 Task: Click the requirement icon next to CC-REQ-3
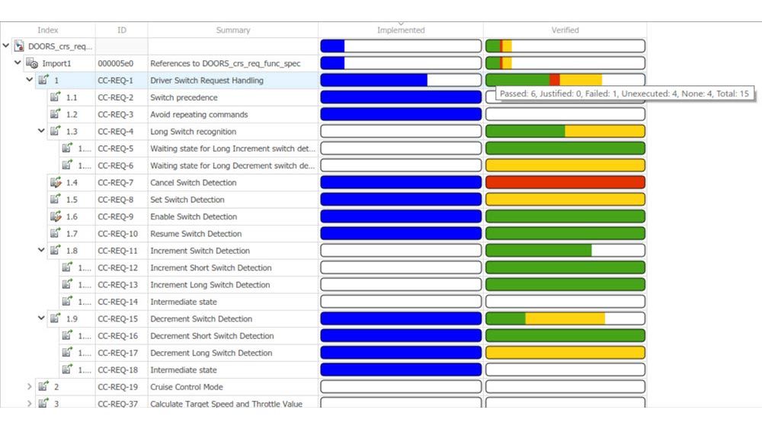coord(55,114)
